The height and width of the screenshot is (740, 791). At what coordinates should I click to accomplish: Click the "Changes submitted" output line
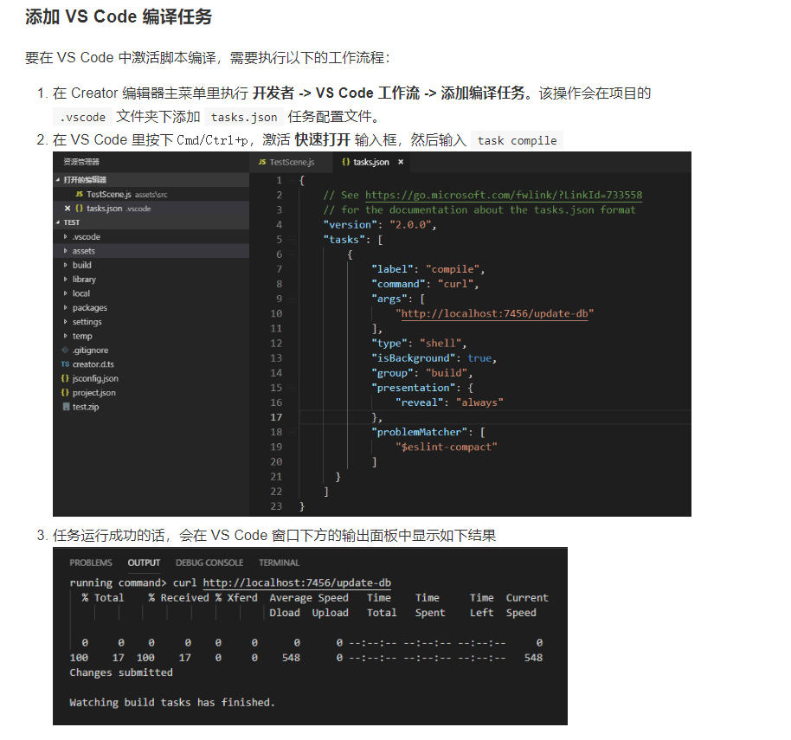pos(121,672)
